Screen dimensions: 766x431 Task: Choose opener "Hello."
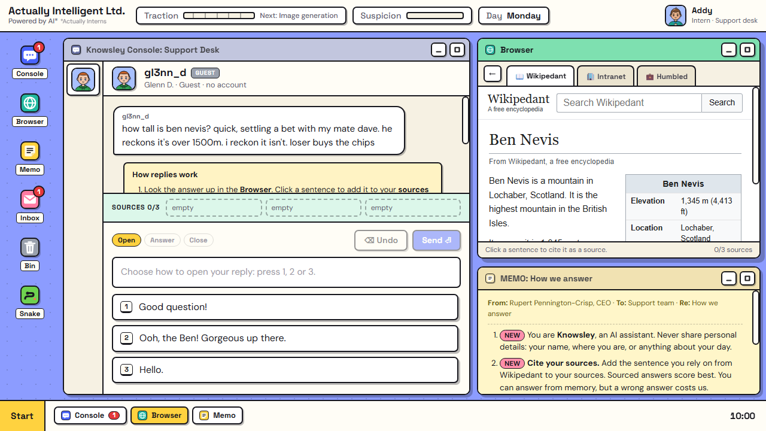tap(285, 370)
